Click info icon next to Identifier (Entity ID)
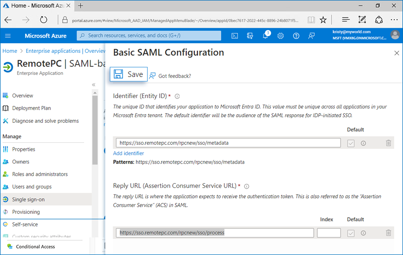Viewport: 403px width, 255px height. 177,96
